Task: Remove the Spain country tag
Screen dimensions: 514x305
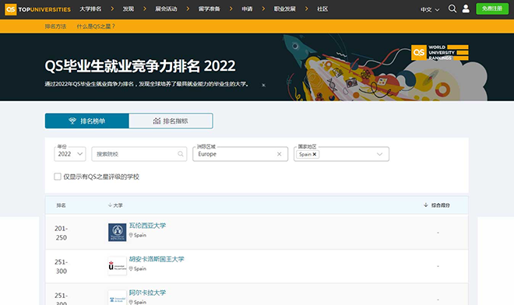Action: (x=315, y=154)
